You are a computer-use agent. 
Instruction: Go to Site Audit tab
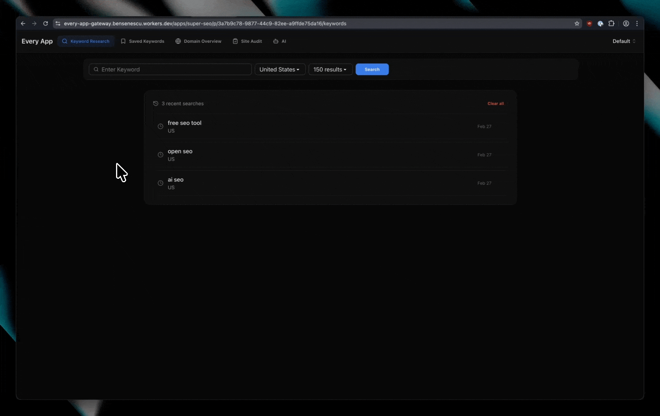tap(247, 41)
